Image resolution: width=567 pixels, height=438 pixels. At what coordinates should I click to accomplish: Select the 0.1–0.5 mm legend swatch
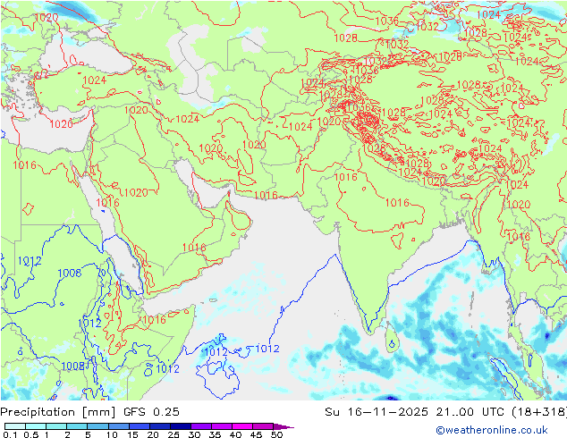(15, 426)
